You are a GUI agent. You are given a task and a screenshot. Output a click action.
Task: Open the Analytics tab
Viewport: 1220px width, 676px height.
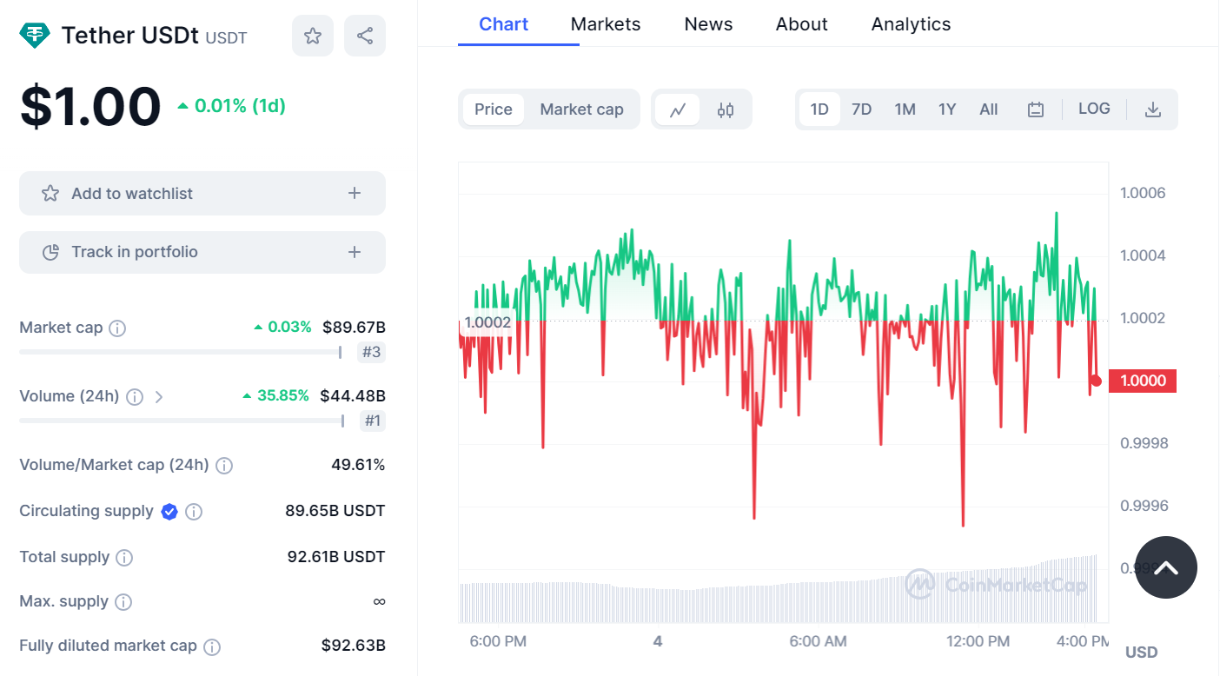(x=912, y=24)
